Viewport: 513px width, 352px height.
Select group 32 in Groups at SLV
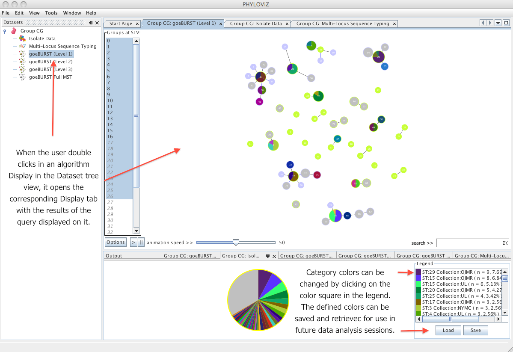(x=119, y=232)
